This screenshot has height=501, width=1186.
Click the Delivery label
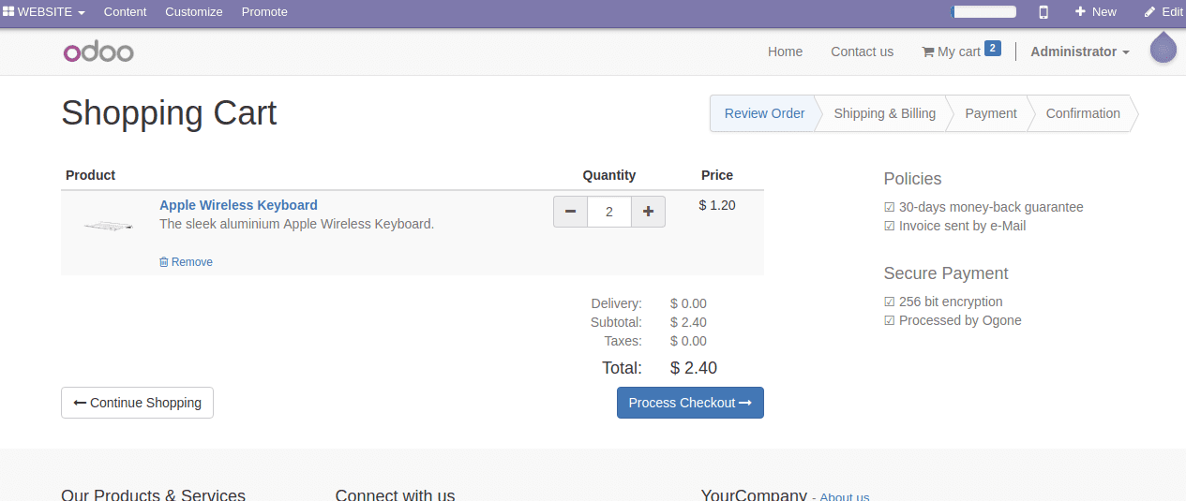617,303
